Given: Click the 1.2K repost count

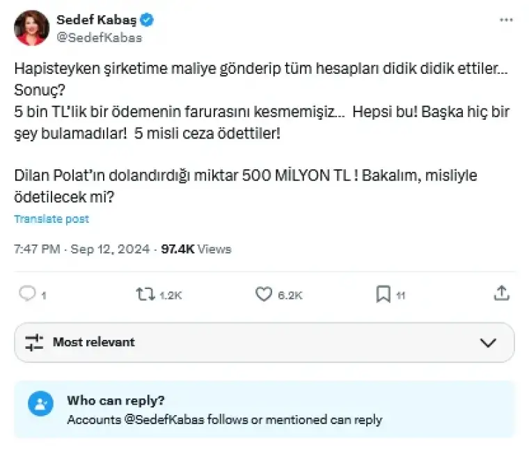Looking at the screenshot, I should click(x=171, y=295).
